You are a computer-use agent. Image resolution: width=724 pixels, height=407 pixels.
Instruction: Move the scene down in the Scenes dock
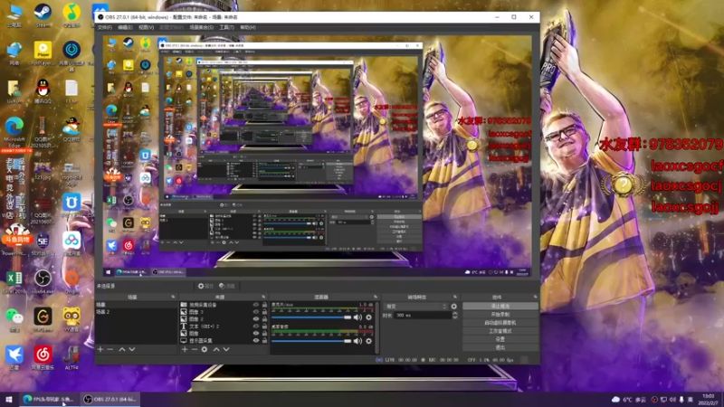(132, 349)
